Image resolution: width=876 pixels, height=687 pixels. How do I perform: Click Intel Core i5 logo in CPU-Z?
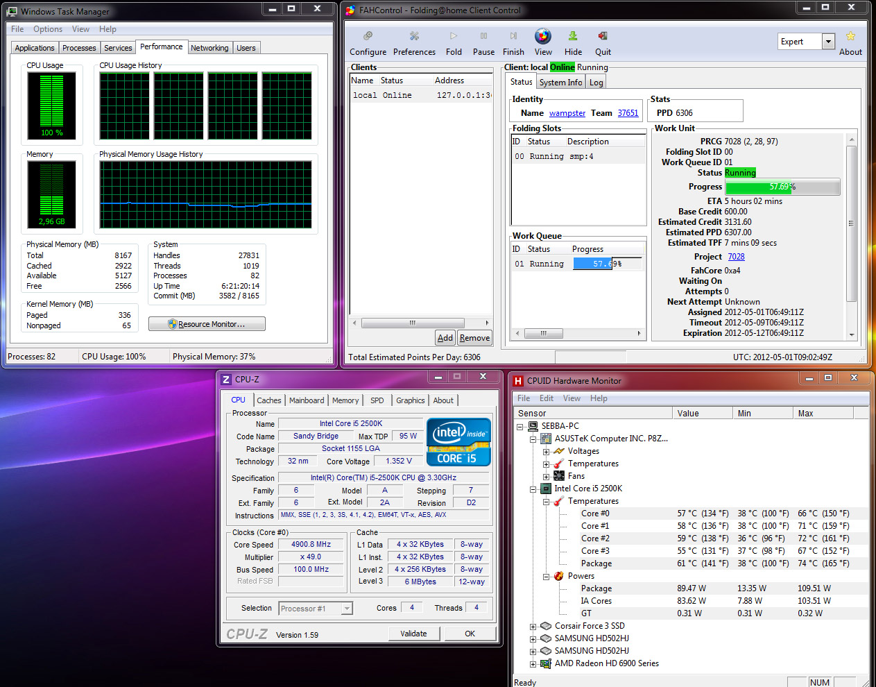(x=458, y=441)
